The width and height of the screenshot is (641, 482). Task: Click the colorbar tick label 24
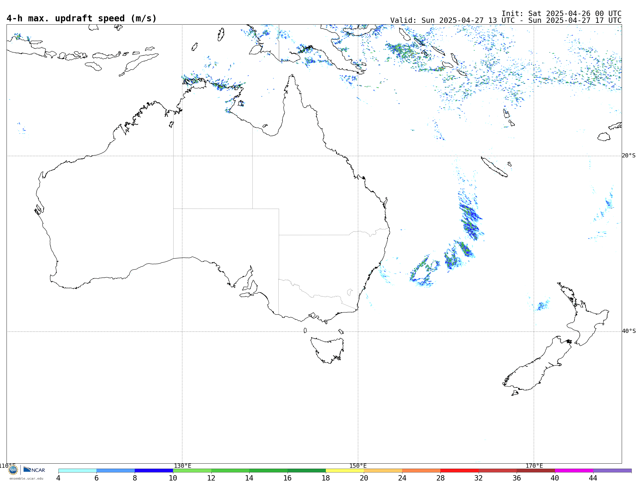click(402, 478)
